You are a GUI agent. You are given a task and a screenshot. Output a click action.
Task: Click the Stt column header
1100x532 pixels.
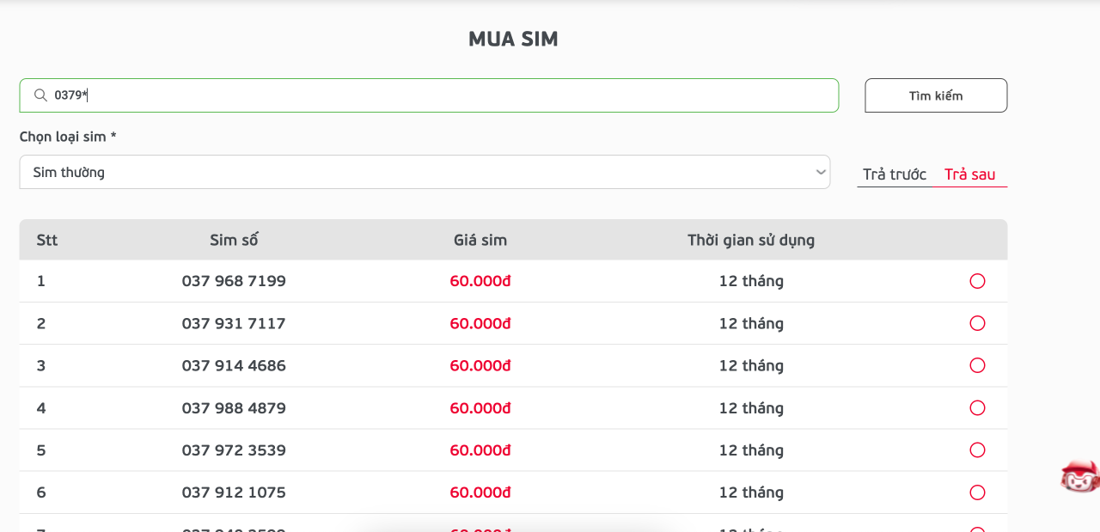tap(46, 240)
